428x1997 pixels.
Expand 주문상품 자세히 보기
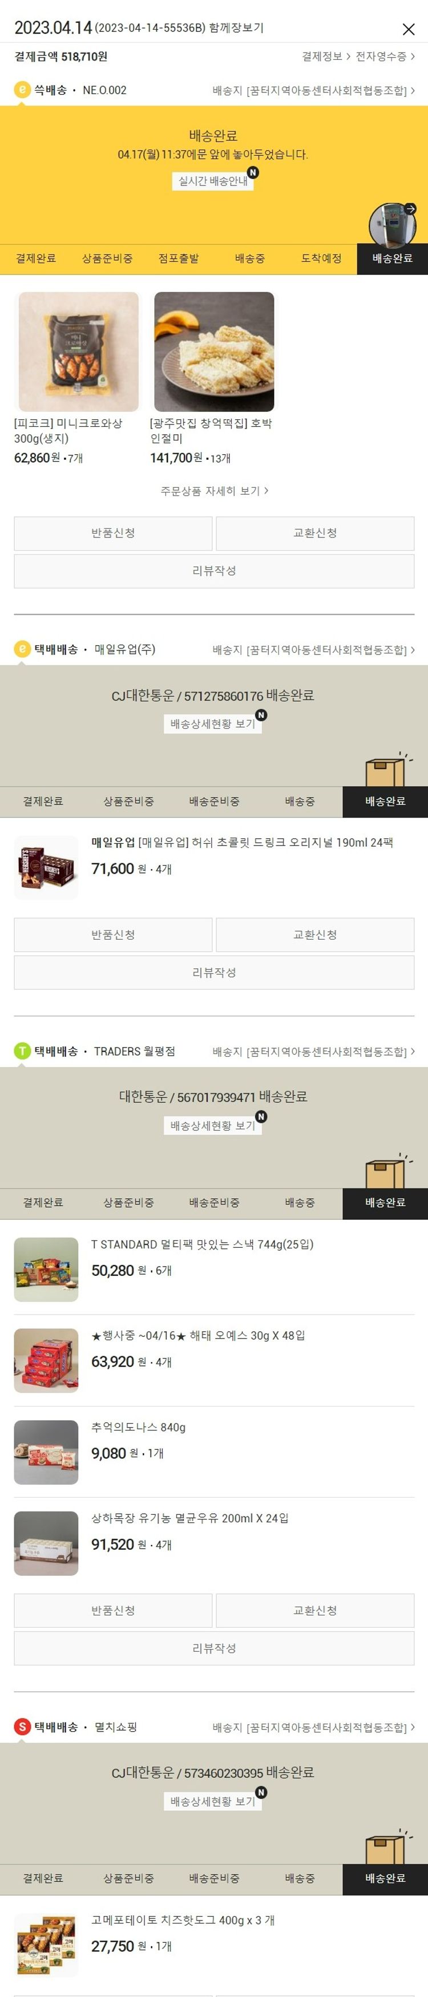(x=214, y=491)
